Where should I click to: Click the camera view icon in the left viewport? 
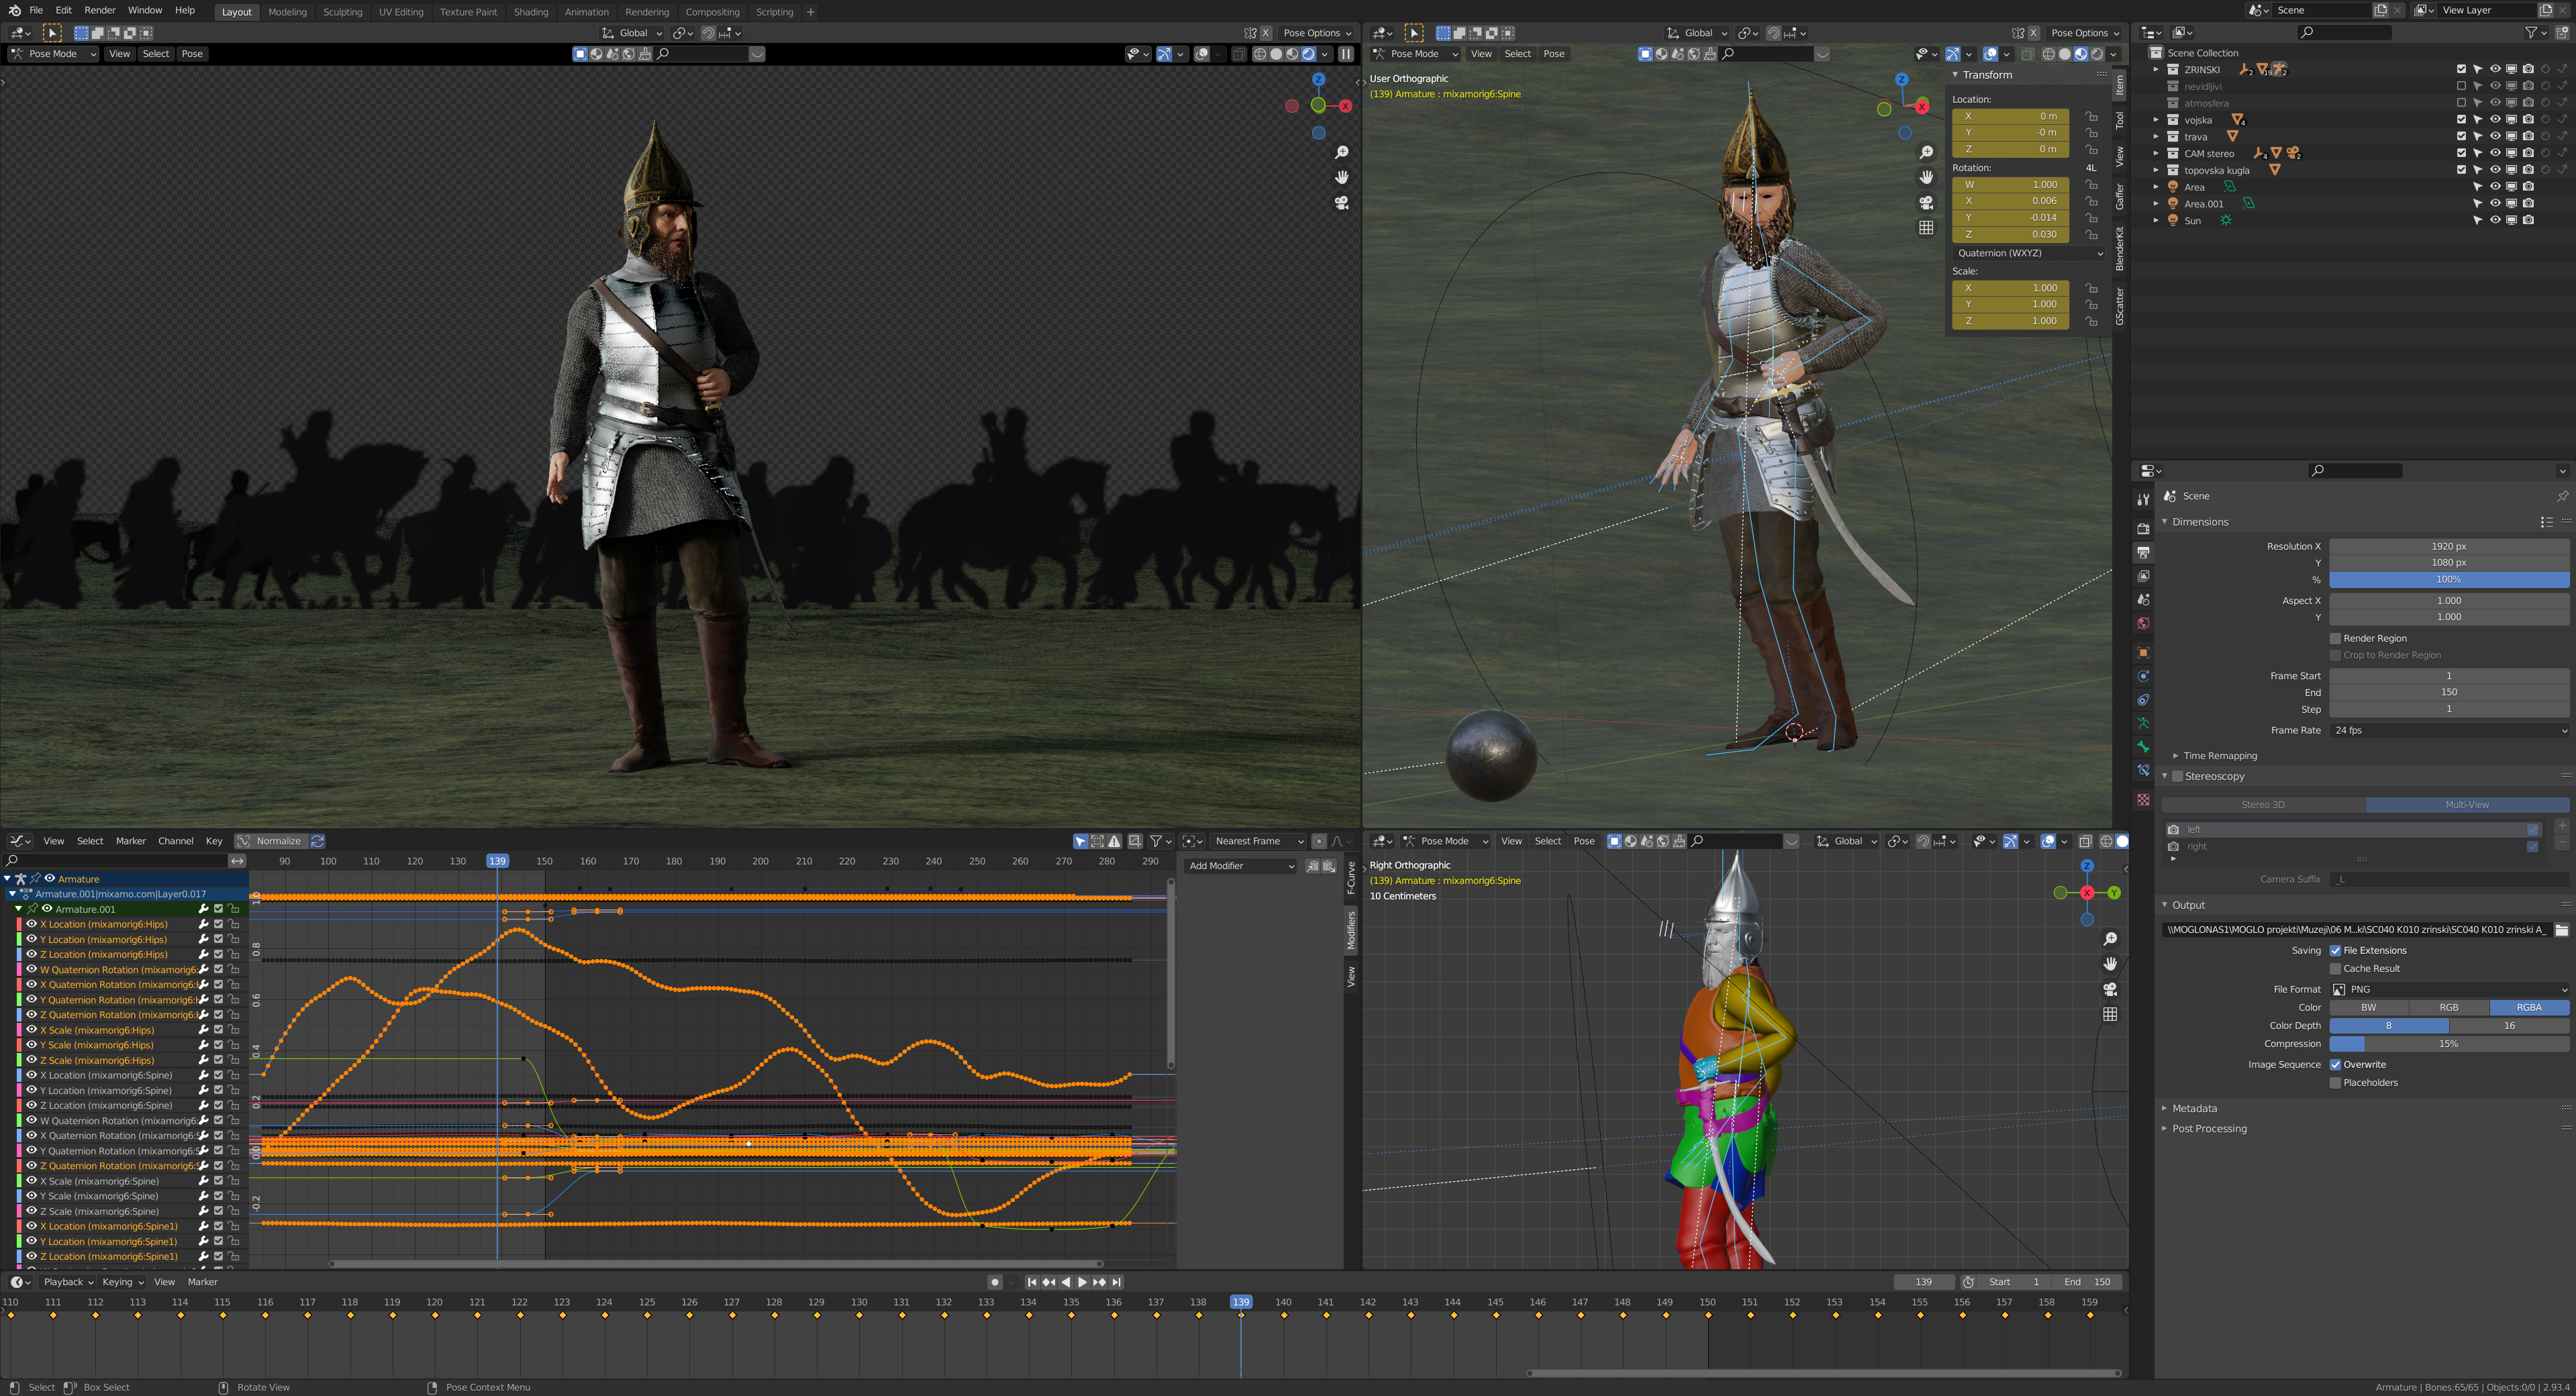(1342, 202)
